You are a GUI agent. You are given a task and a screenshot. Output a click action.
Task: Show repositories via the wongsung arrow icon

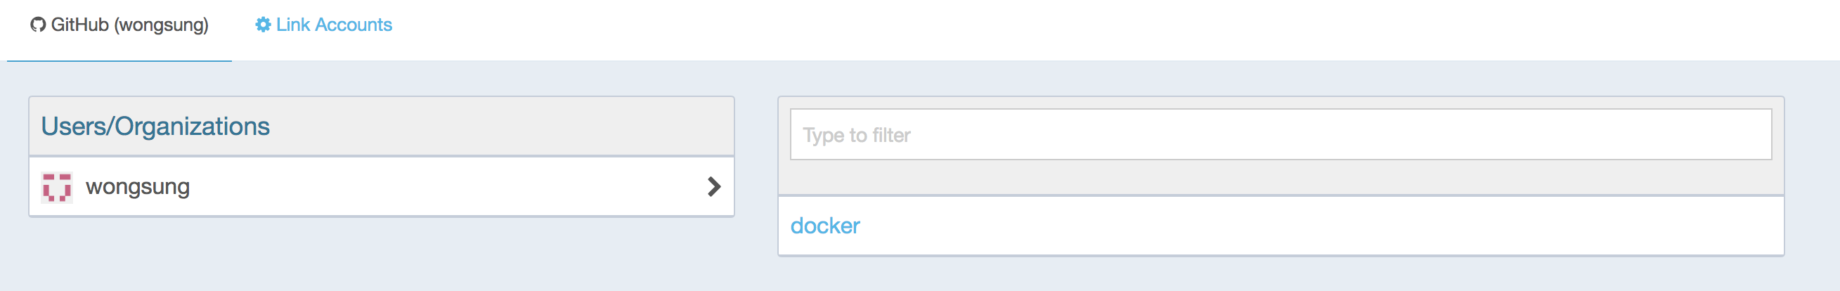(x=713, y=186)
